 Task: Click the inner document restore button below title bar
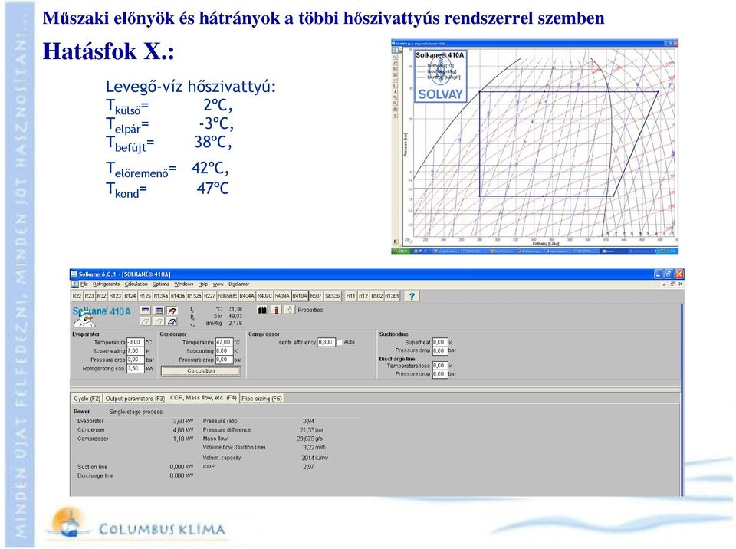(672, 284)
